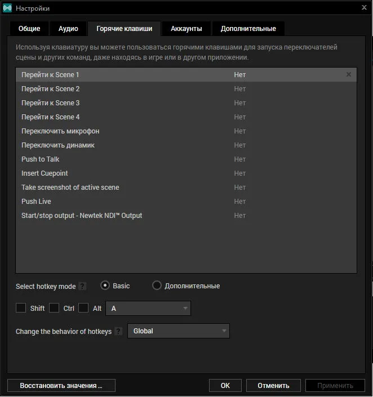Click Восстановить значения button

[x=61, y=385]
